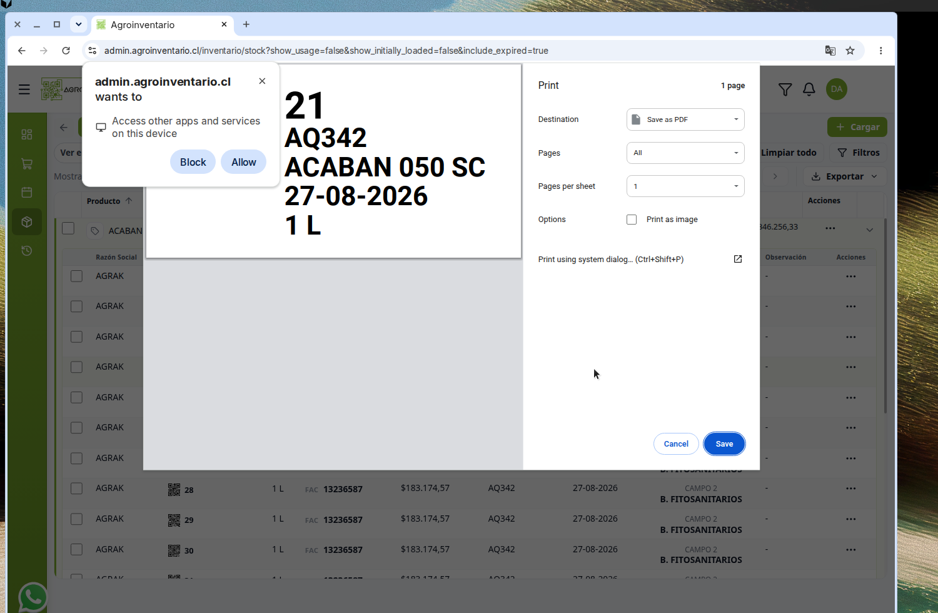Open the Chrome three-dot menu
This screenshot has width=938, height=613.
coord(881,51)
